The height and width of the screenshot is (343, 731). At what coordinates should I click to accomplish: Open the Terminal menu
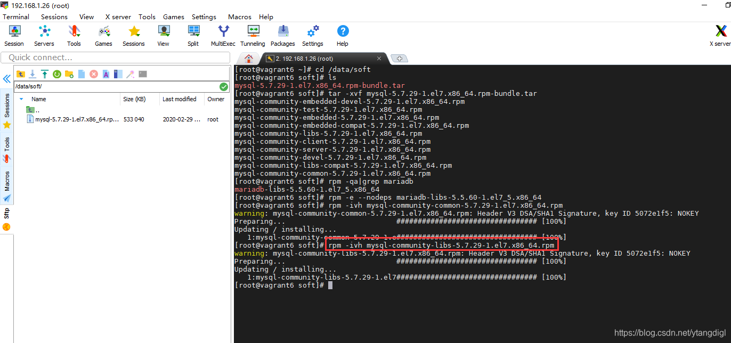(x=16, y=17)
